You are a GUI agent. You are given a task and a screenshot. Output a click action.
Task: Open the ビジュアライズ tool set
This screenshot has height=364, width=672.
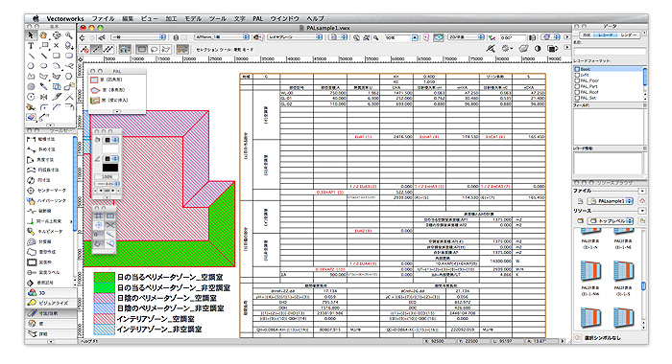[51, 304]
